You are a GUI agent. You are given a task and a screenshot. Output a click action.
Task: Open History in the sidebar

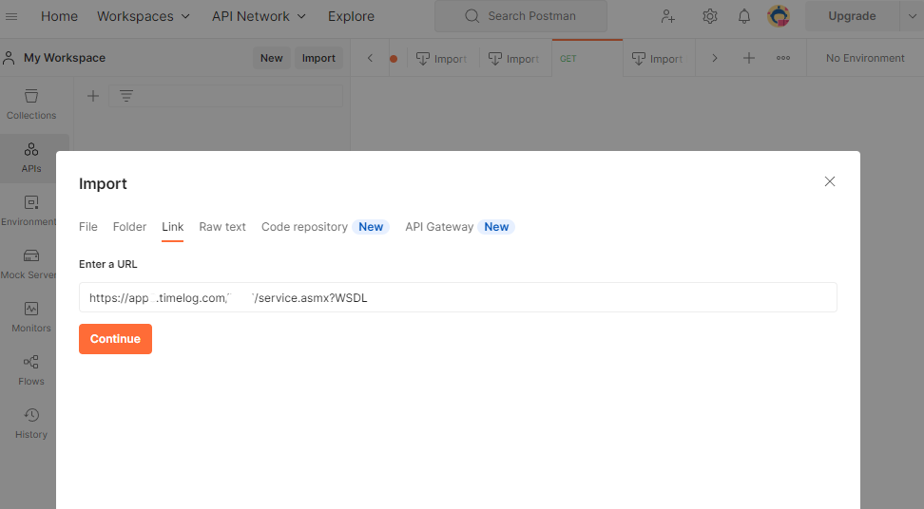point(31,423)
